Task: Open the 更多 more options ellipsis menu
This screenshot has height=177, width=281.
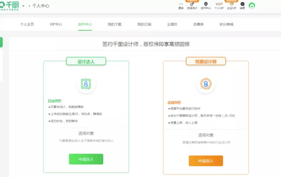Action: click(x=181, y=5)
